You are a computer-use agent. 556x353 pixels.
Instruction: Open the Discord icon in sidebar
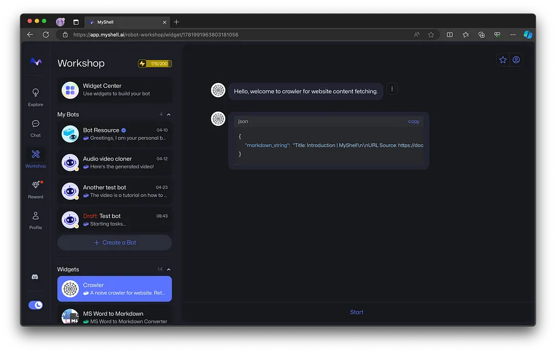(x=35, y=277)
